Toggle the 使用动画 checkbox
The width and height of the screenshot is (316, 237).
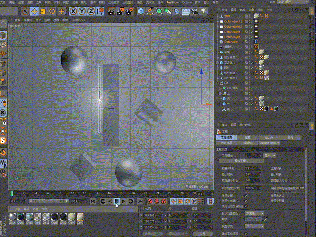(246, 196)
